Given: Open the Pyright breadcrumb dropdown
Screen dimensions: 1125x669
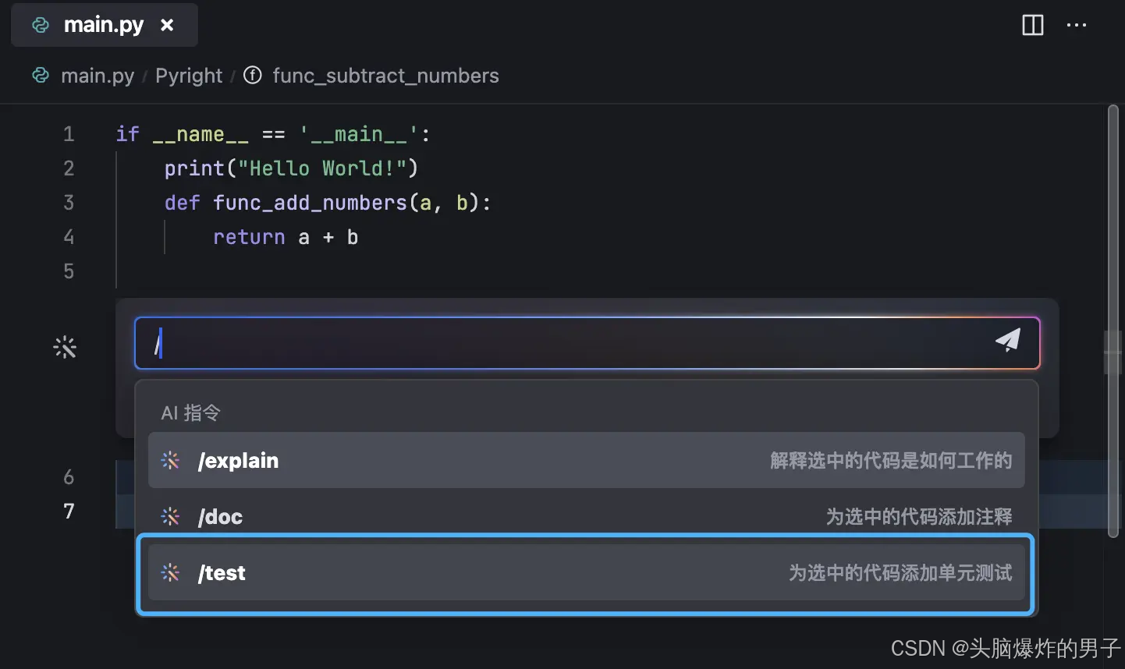Looking at the screenshot, I should click(x=188, y=75).
